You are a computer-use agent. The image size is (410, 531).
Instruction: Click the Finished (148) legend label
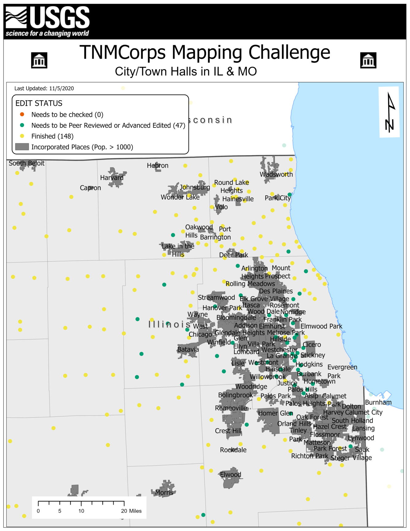coord(52,136)
